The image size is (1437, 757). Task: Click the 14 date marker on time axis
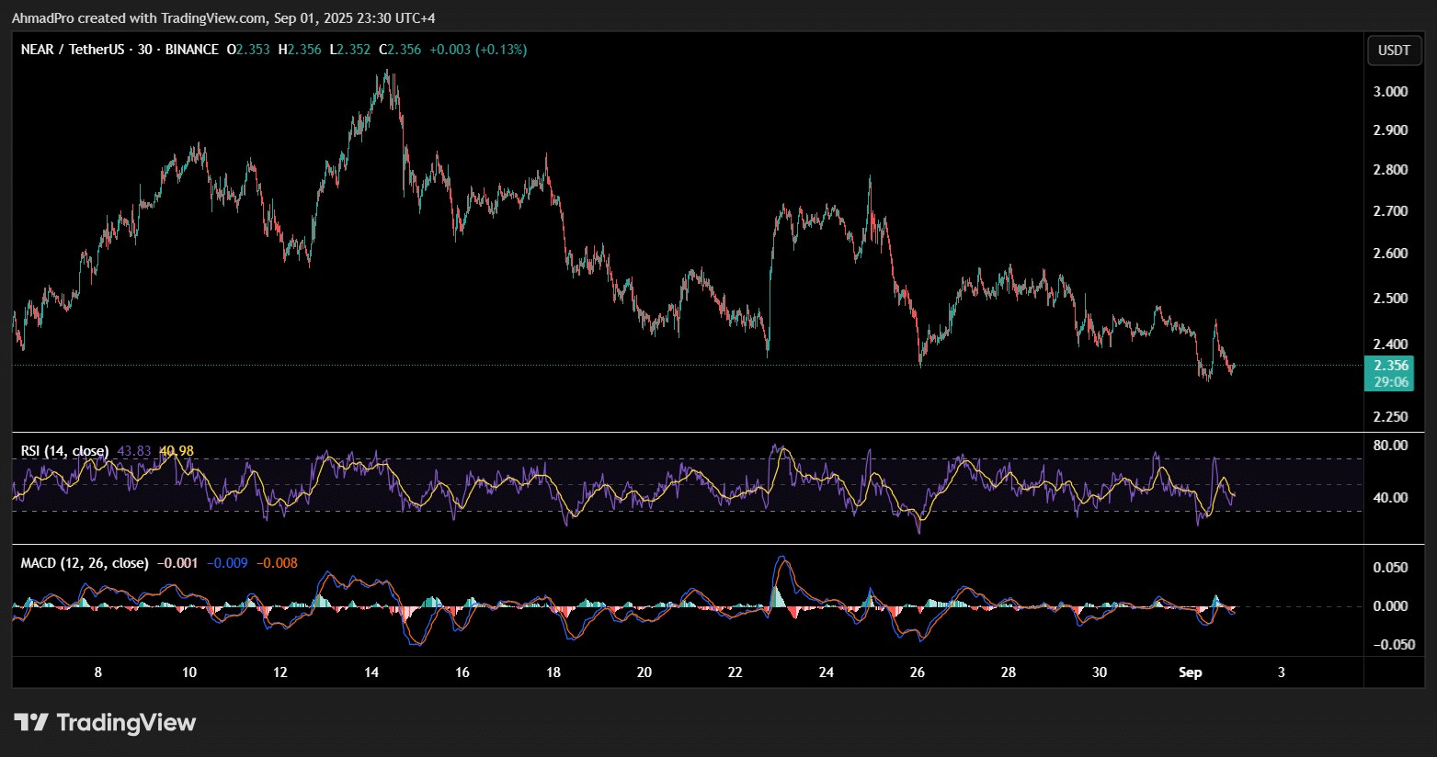pyautogui.click(x=371, y=672)
